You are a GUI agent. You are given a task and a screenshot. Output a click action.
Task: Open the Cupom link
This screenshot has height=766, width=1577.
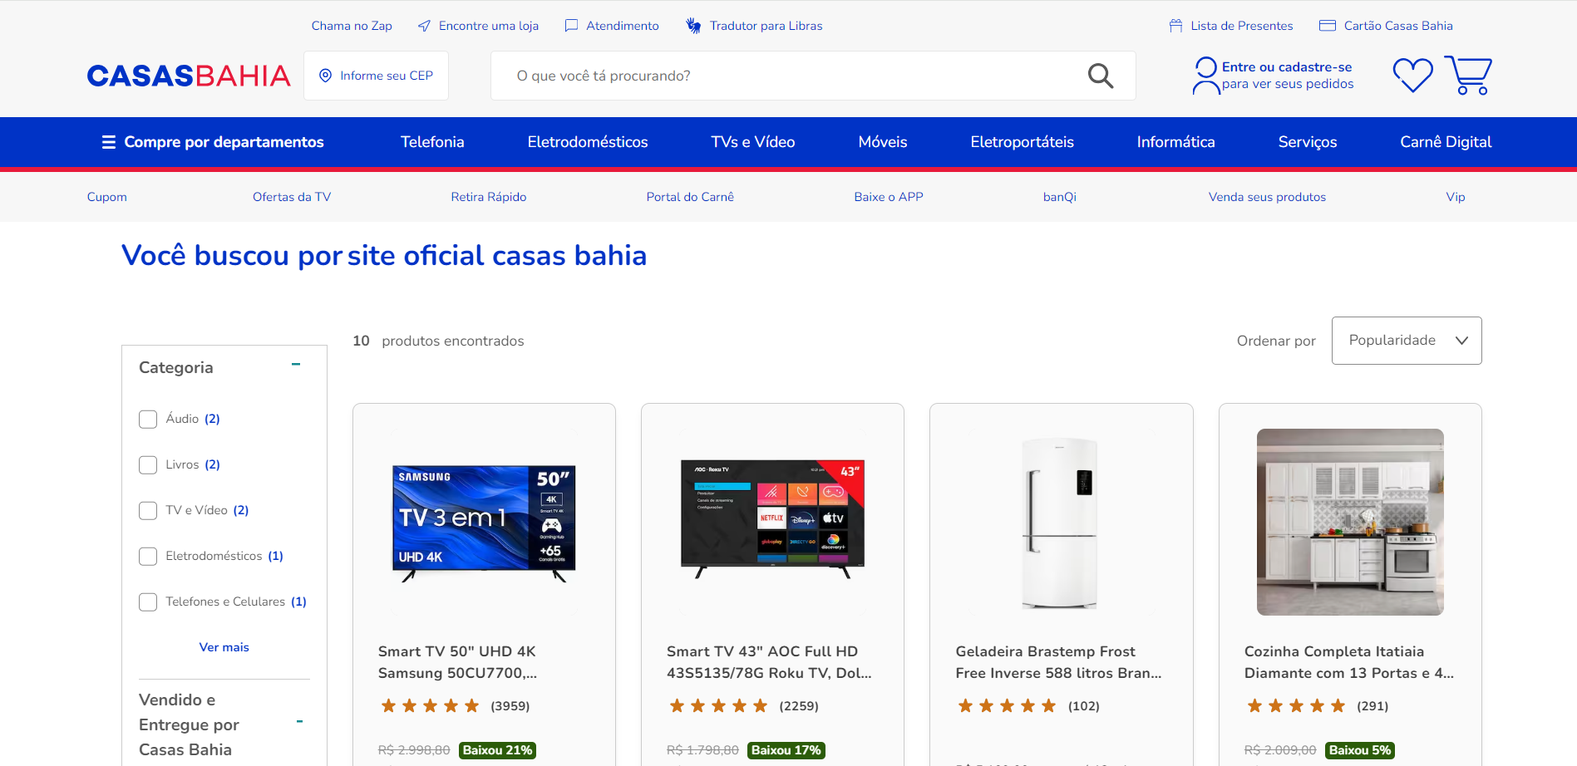pos(107,197)
